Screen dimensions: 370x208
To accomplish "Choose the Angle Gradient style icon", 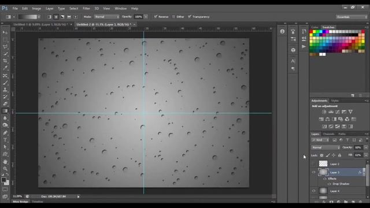I will tap(62, 17).
